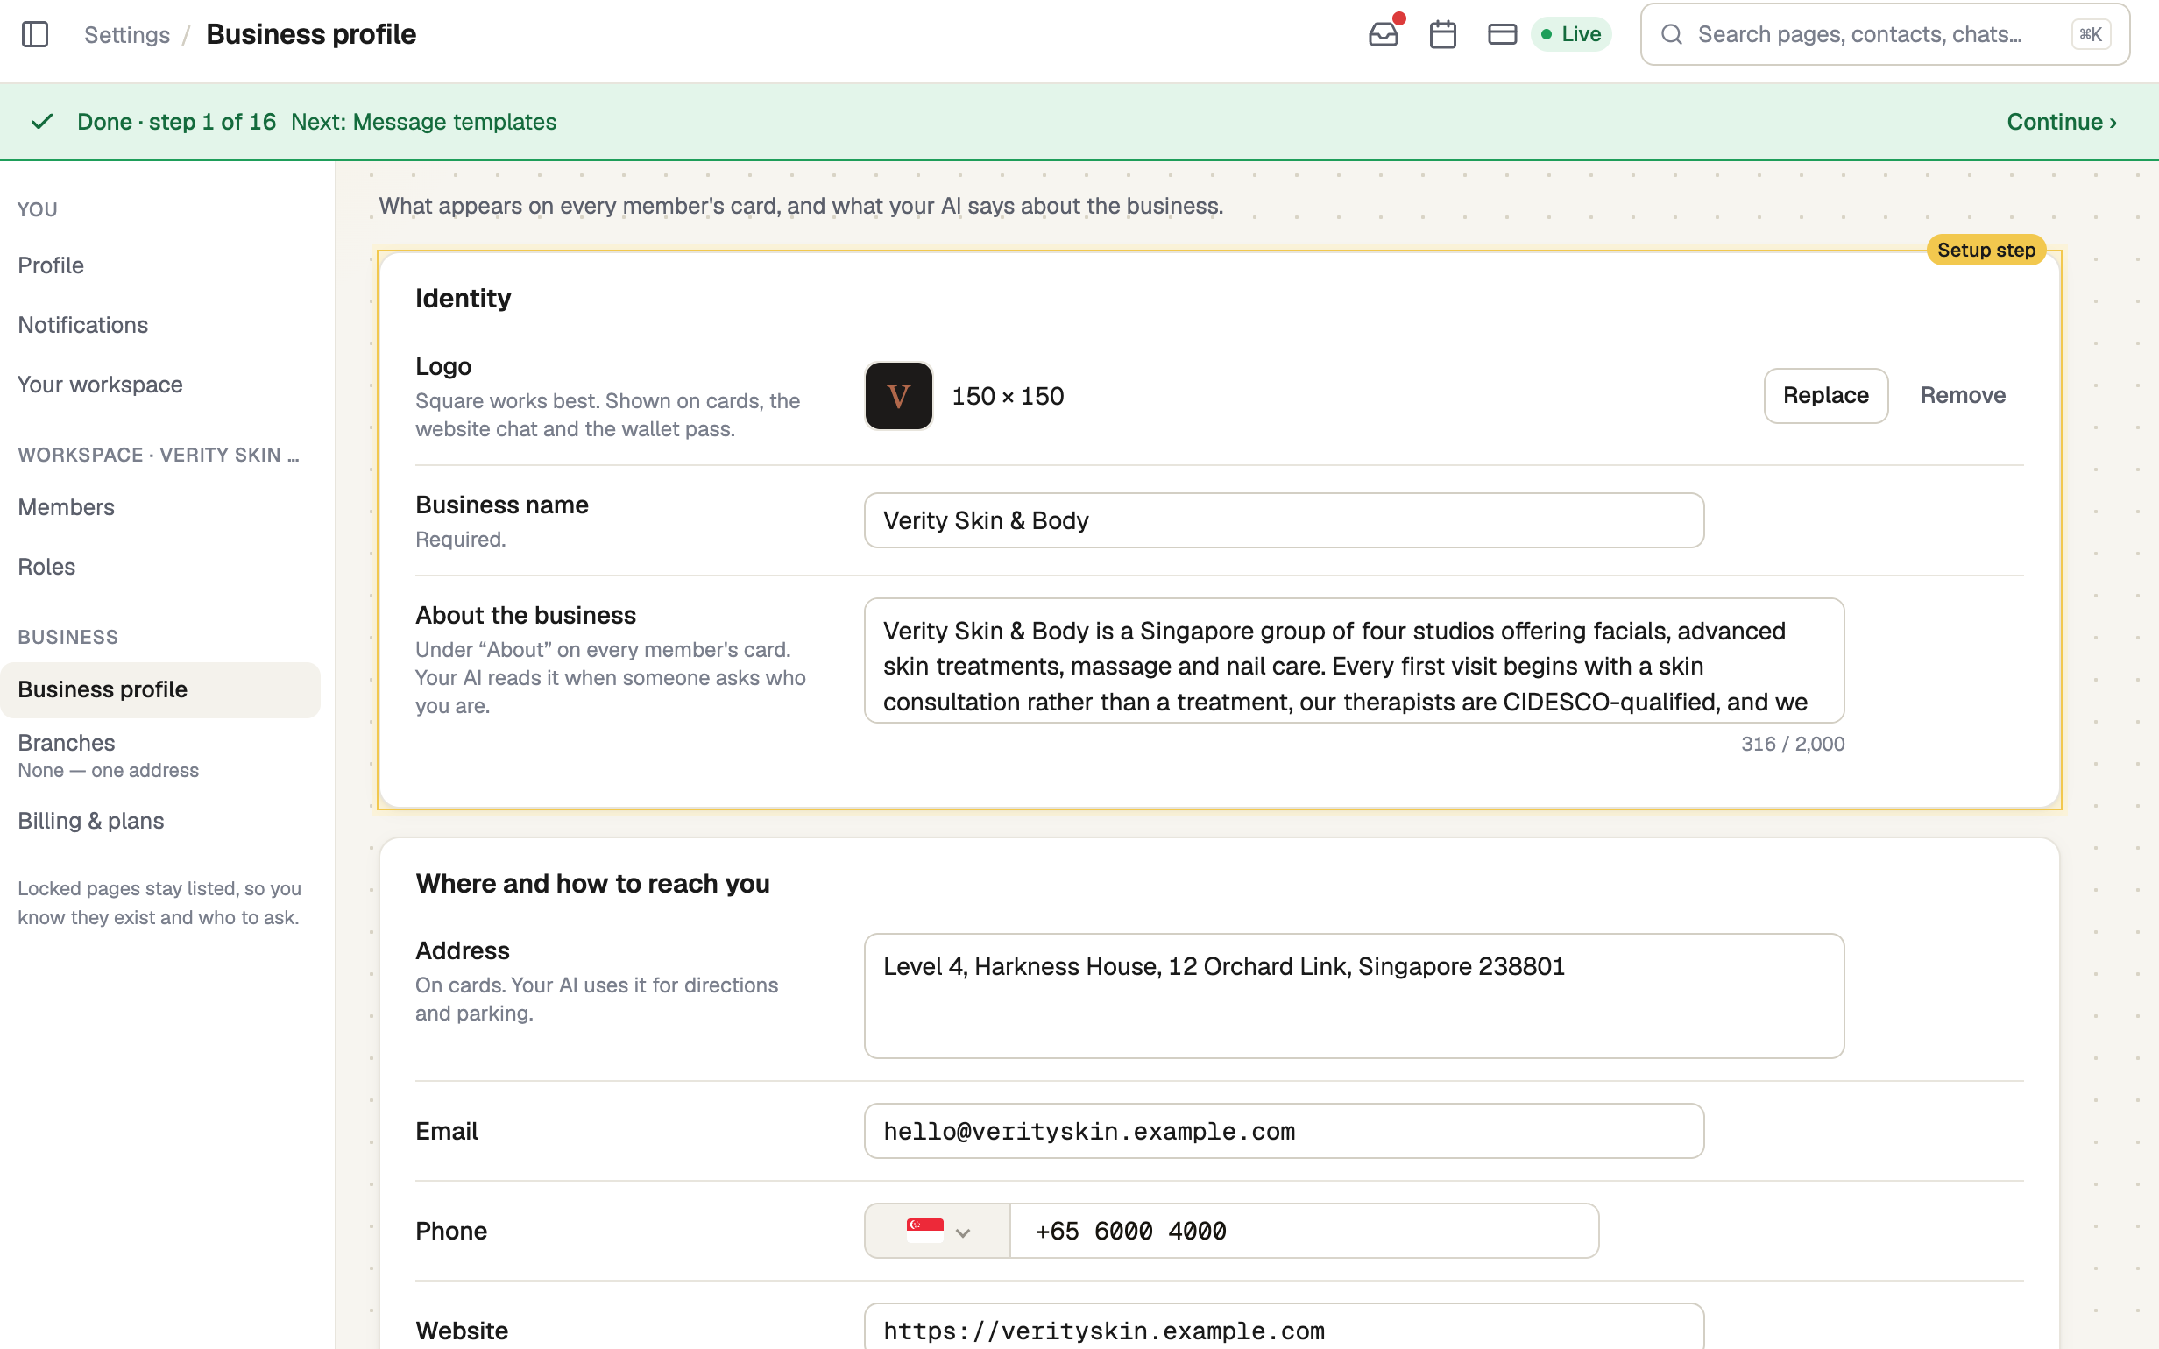Click the V logo thumbnail
Viewport: 2159px width, 1349px height.
(898, 395)
